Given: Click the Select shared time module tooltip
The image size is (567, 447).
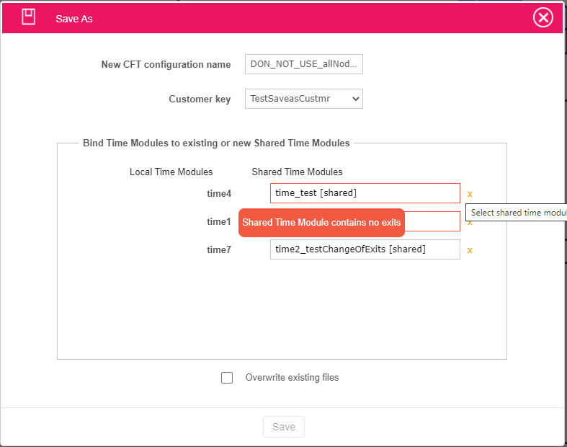Looking at the screenshot, I should click(517, 213).
